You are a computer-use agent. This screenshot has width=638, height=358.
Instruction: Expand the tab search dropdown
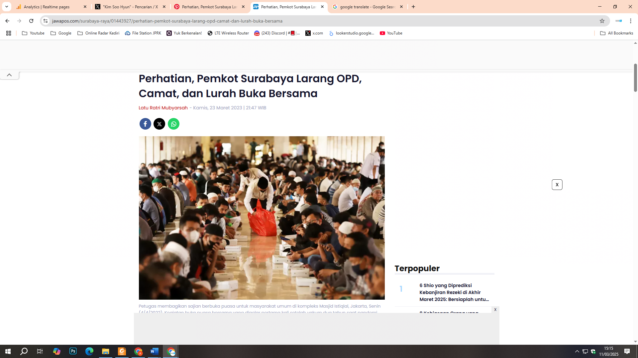[6, 7]
